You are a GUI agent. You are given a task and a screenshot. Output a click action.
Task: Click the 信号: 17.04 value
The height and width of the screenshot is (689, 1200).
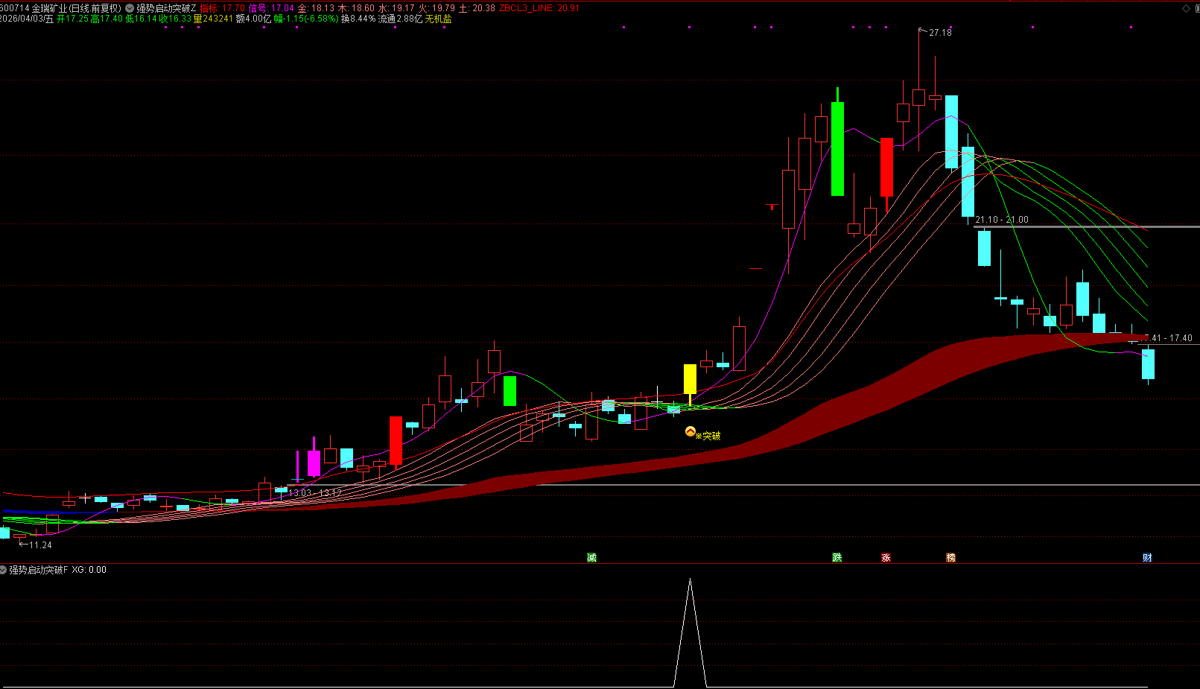click(x=271, y=8)
